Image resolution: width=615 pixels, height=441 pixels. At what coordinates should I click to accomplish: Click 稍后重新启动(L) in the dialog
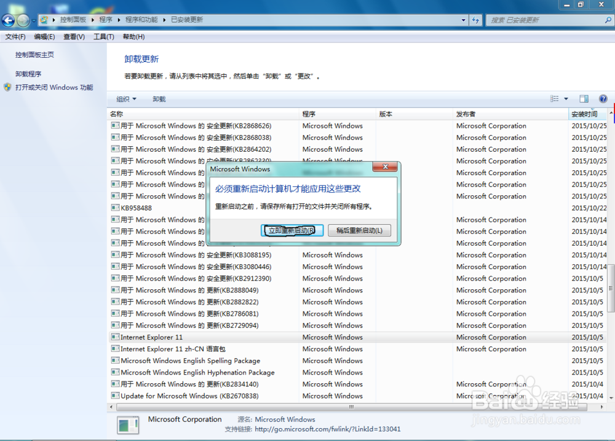[x=359, y=230]
